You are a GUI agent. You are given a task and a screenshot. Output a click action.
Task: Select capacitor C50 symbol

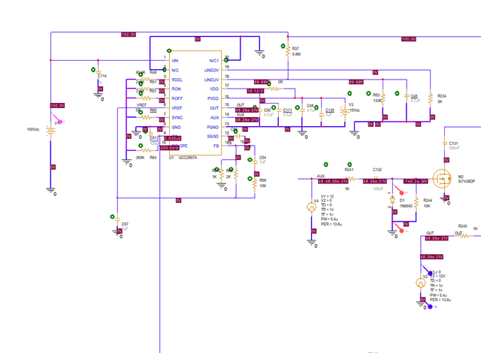point(260,110)
